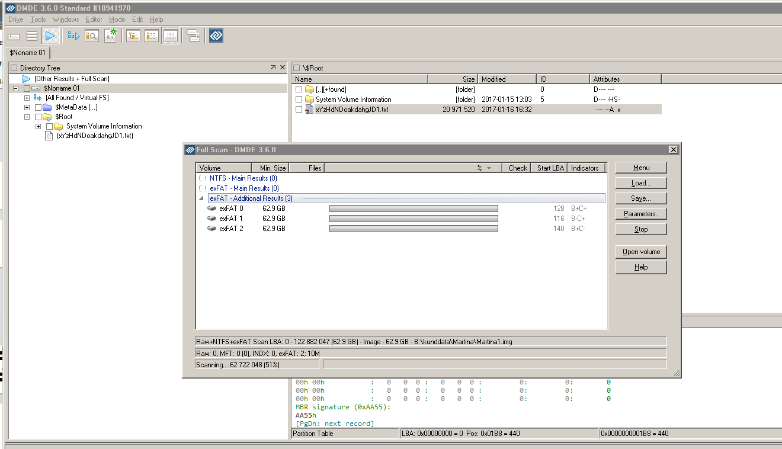This screenshot has width=782, height=449.
Task: Show the directory tree view toolbar icon
Action: [133, 36]
